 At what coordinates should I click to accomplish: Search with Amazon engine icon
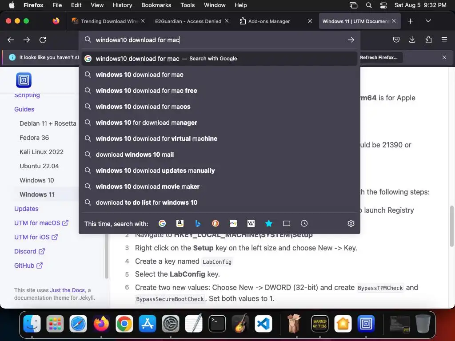pyautogui.click(x=180, y=223)
